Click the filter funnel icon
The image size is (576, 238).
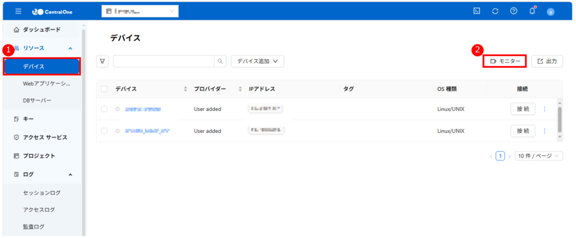pyautogui.click(x=103, y=61)
